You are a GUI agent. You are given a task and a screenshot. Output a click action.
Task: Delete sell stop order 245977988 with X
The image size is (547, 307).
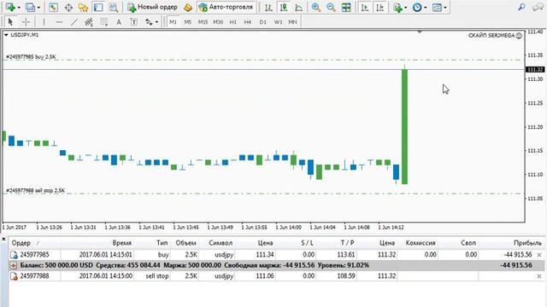pos(539,276)
